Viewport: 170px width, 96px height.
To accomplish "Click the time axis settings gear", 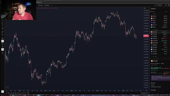I will pyautogui.click(x=146, y=90).
